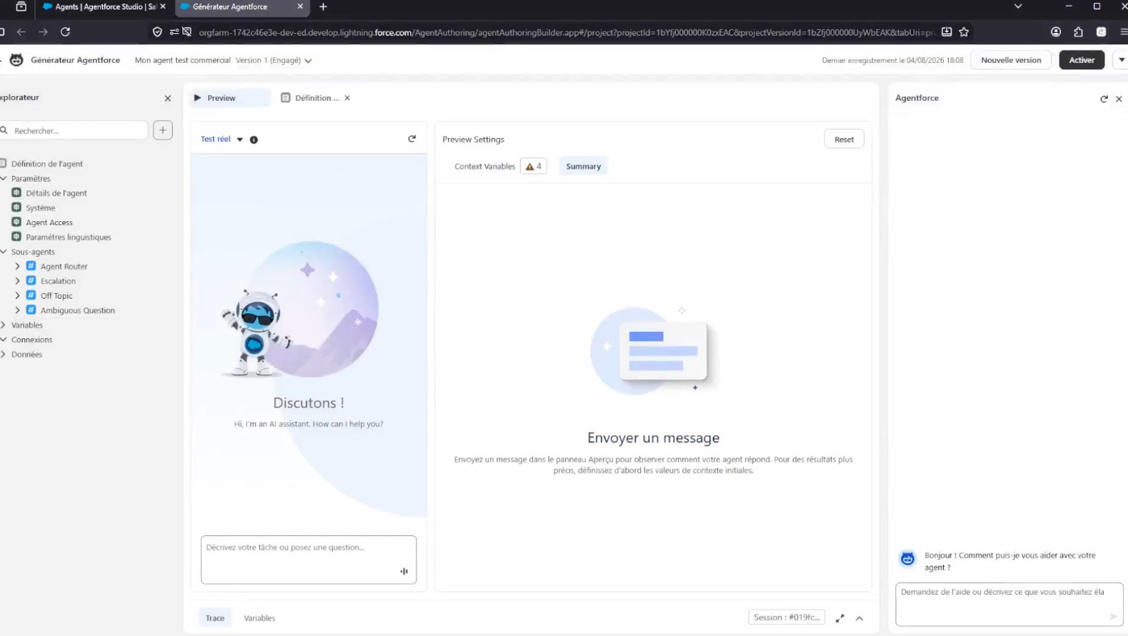Select the Escalation sub-agent
The width and height of the screenshot is (1128, 636).
[58, 281]
